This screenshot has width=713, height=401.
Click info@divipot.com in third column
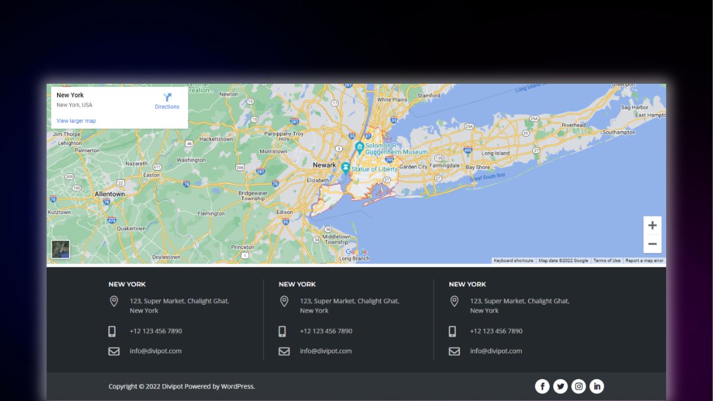(496, 351)
